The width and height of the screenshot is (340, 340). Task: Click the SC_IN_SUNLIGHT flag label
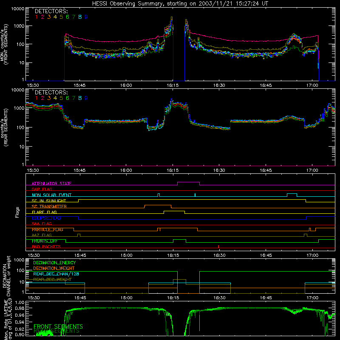click(49, 201)
